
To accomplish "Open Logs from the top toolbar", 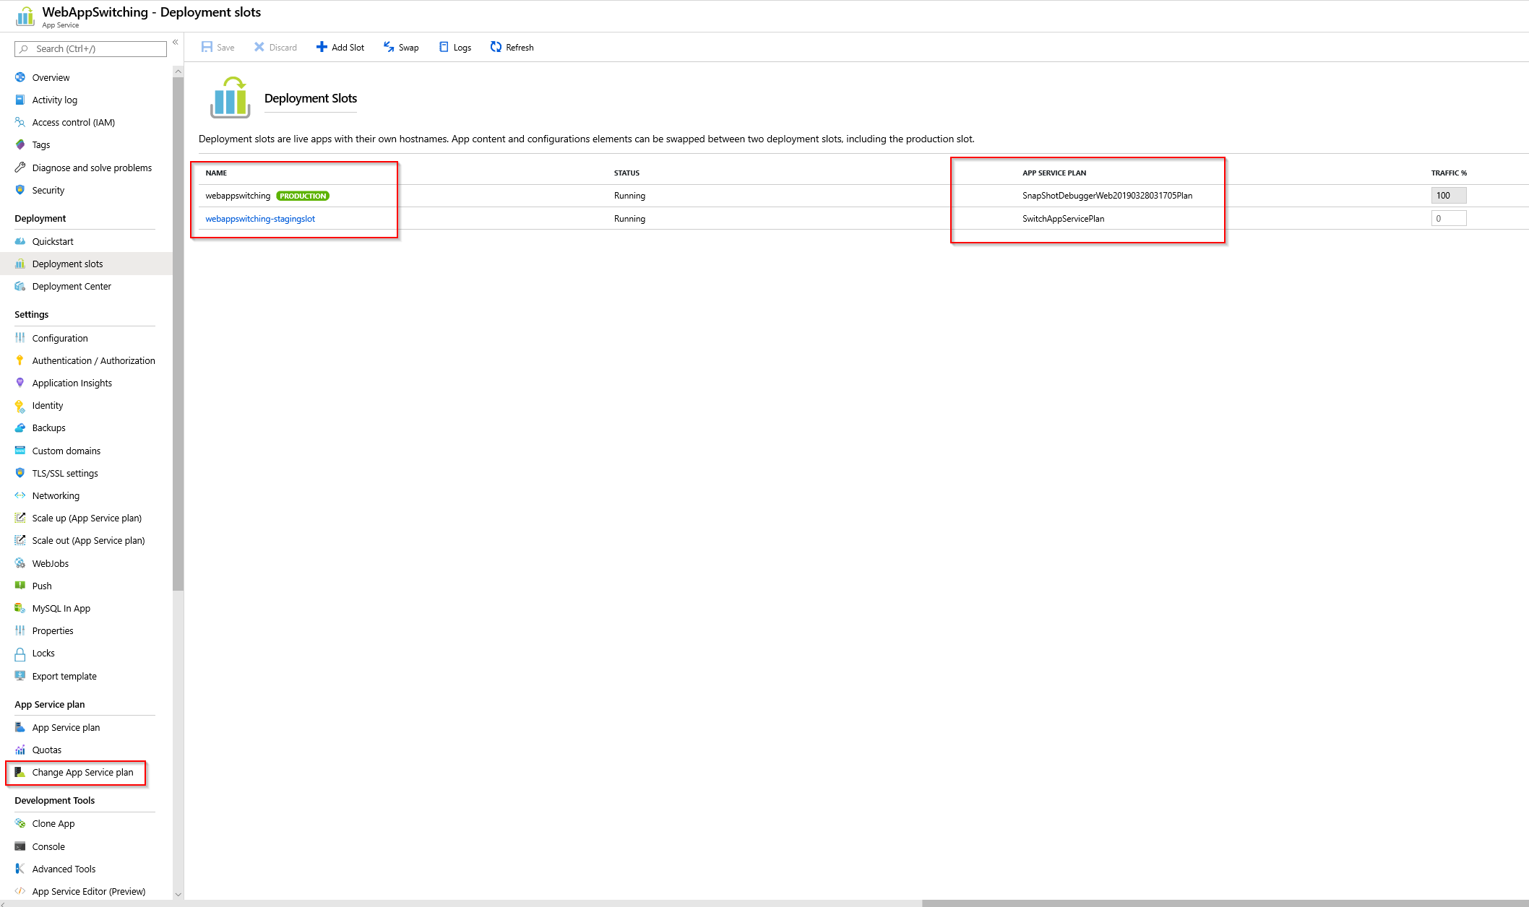I will tap(455, 47).
